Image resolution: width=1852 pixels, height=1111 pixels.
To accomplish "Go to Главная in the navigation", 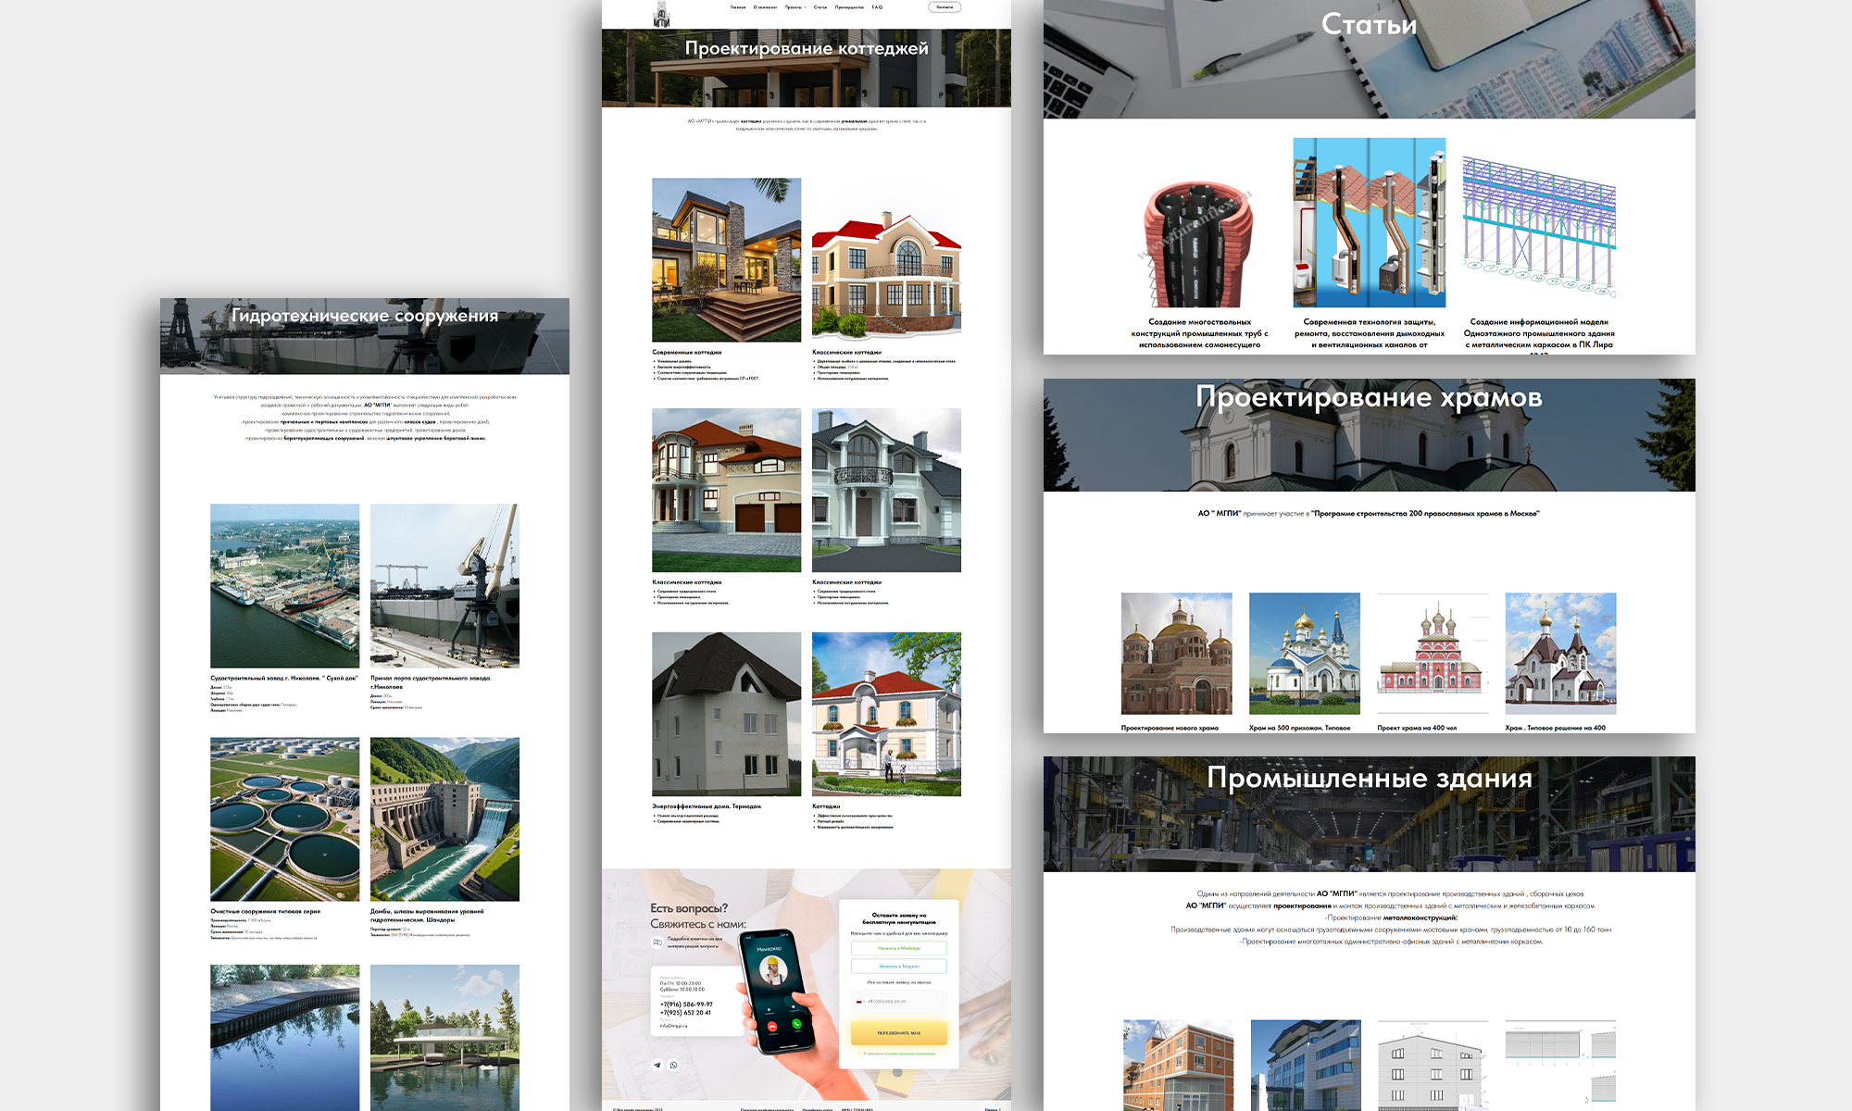I will tap(738, 7).
